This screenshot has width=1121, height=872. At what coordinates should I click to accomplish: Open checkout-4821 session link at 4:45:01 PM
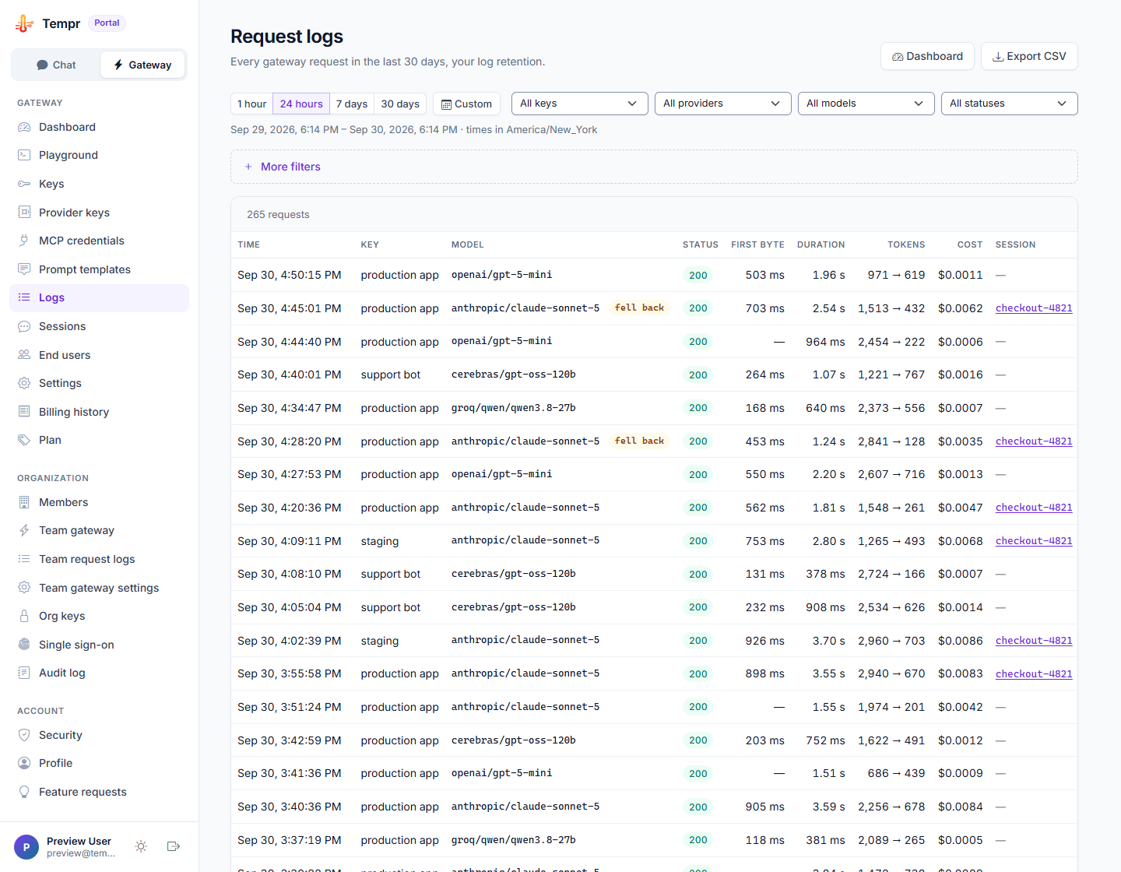pyautogui.click(x=1034, y=308)
